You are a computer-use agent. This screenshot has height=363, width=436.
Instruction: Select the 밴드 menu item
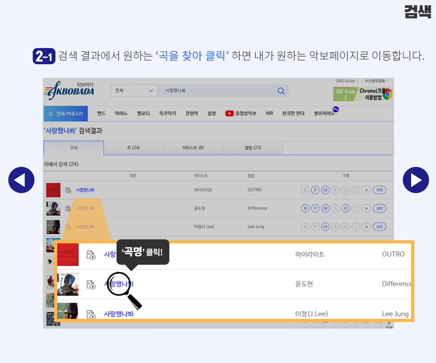[101, 113]
